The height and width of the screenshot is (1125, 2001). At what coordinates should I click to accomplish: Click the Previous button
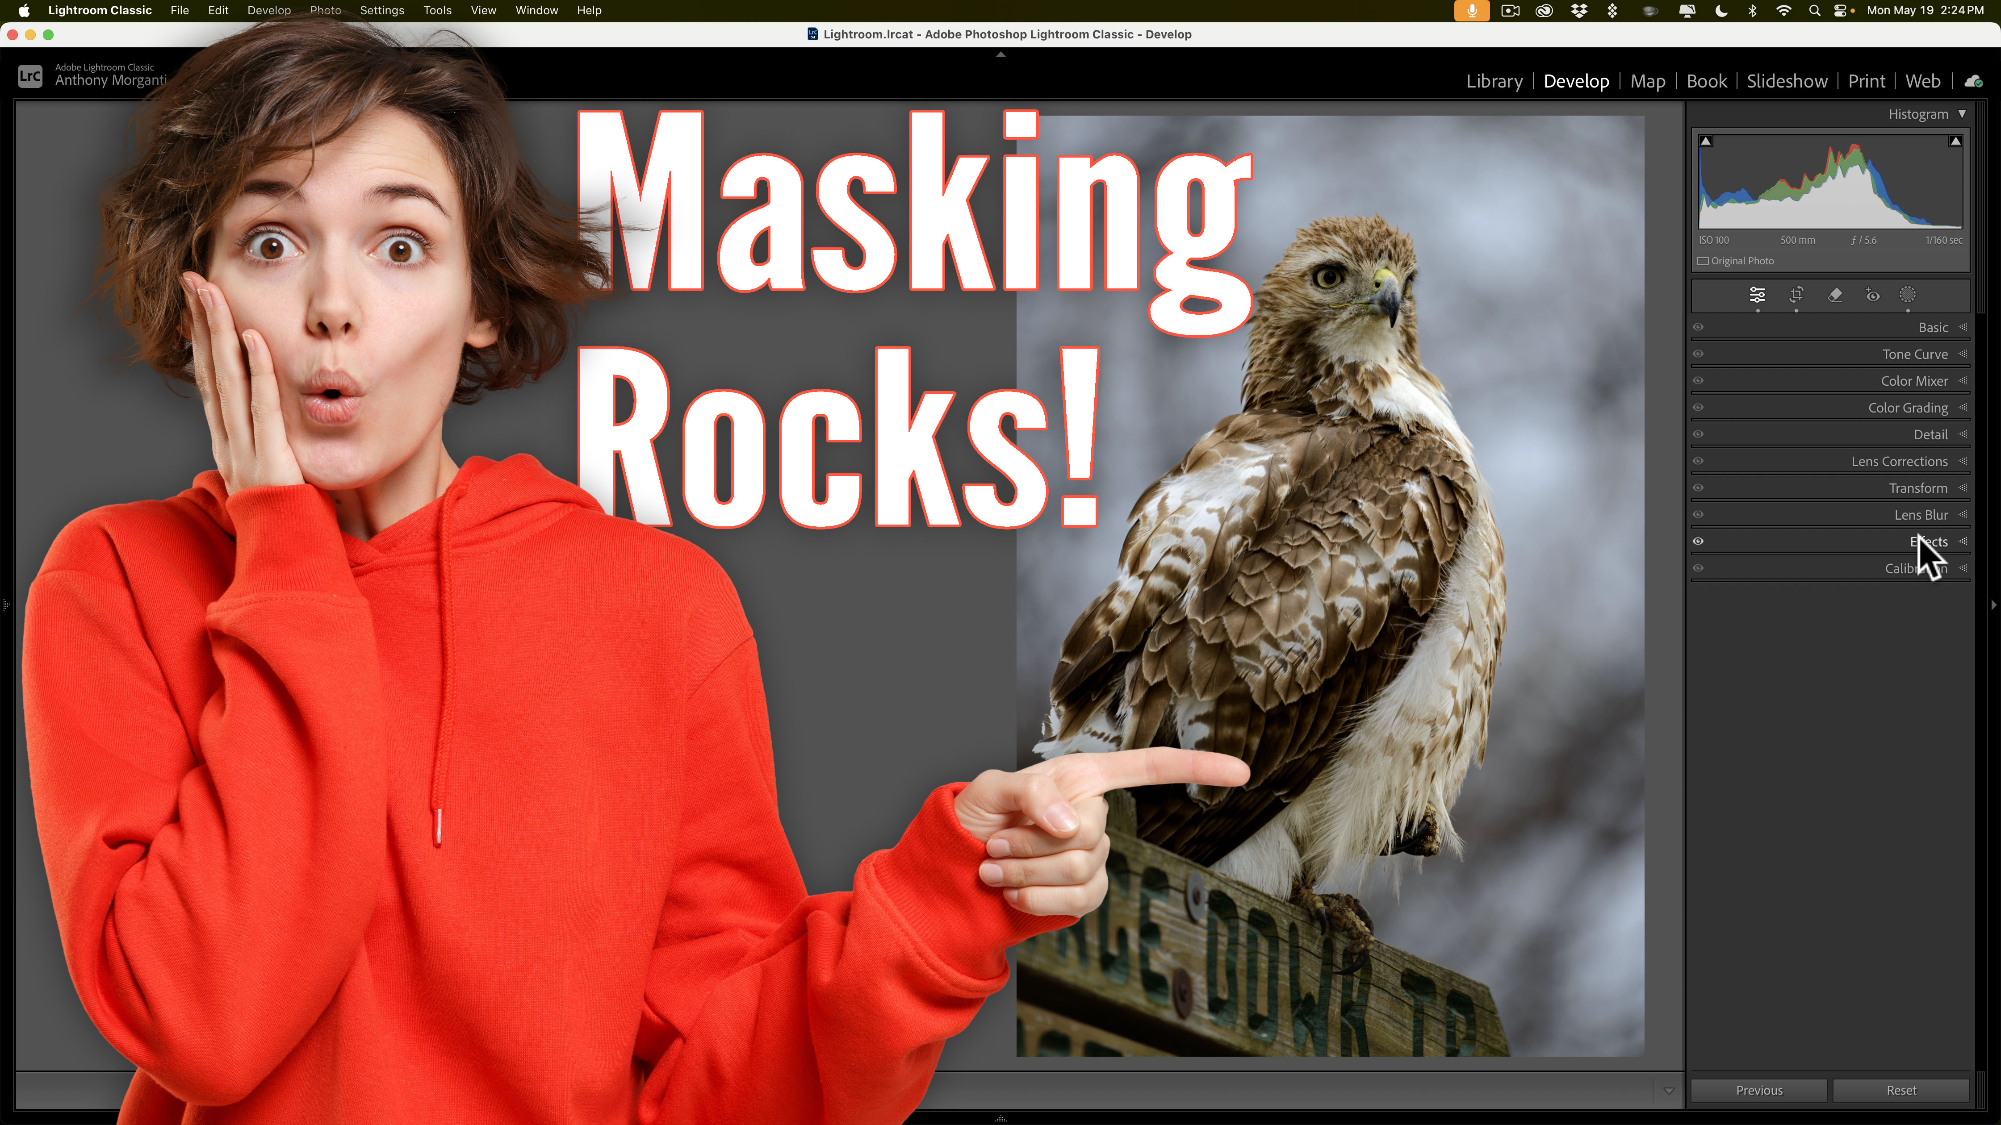pyautogui.click(x=1758, y=1090)
